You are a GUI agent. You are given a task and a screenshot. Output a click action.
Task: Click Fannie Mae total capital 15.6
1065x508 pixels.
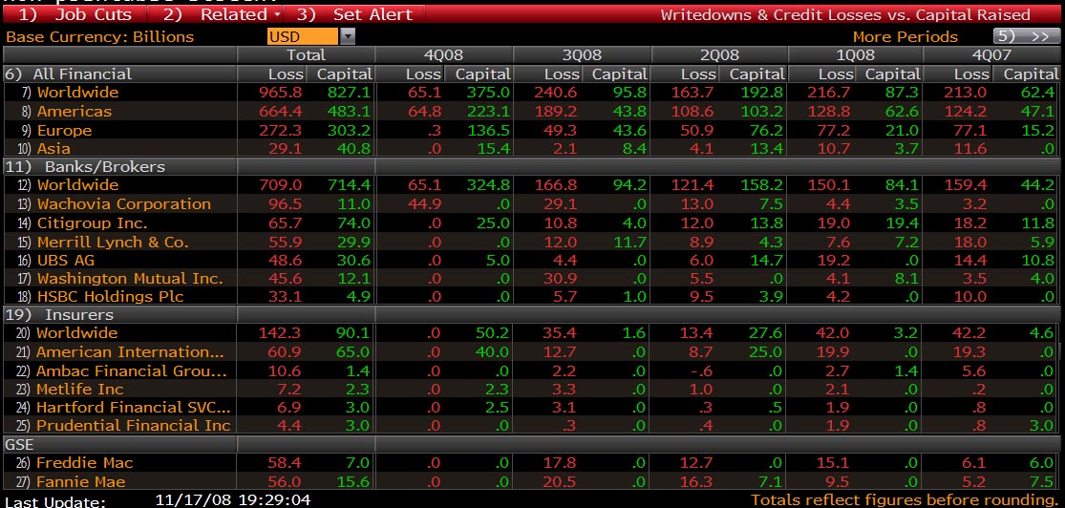(354, 482)
